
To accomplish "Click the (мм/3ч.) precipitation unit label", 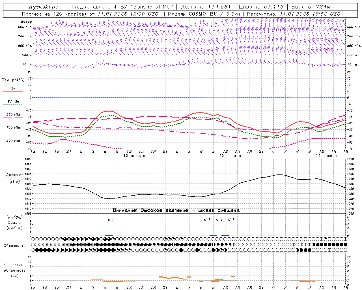I will (14, 217).
